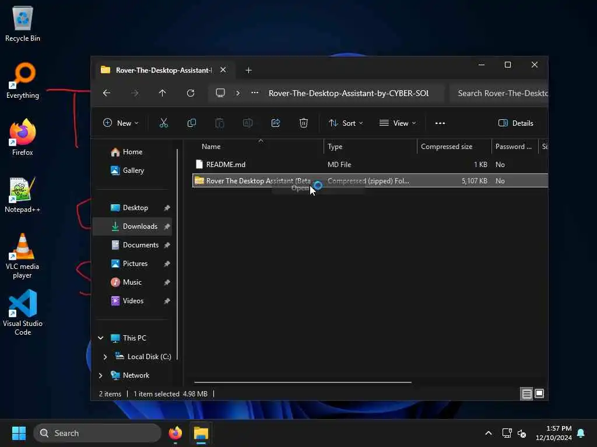Image resolution: width=597 pixels, height=447 pixels.
Task: Click the Paste clipboard icon
Action: [x=220, y=123]
